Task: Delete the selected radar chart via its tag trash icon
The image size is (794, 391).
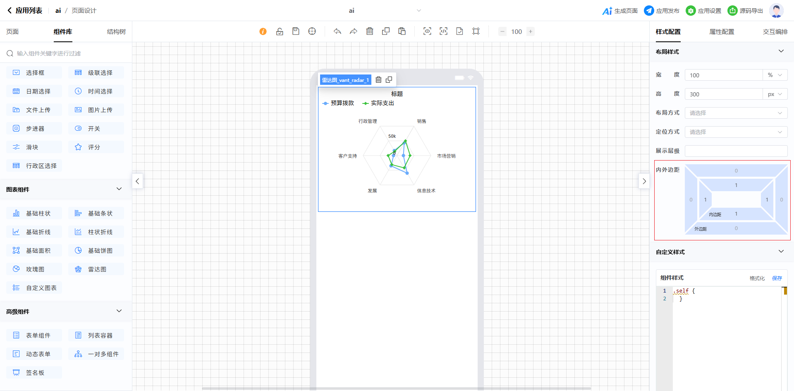Action: 378,80
